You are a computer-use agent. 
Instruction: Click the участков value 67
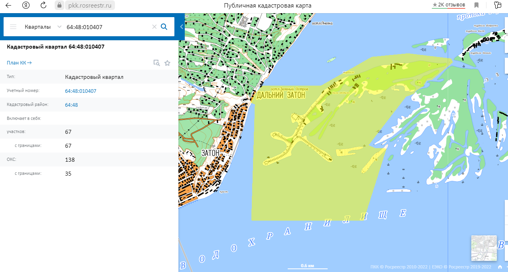click(x=68, y=132)
